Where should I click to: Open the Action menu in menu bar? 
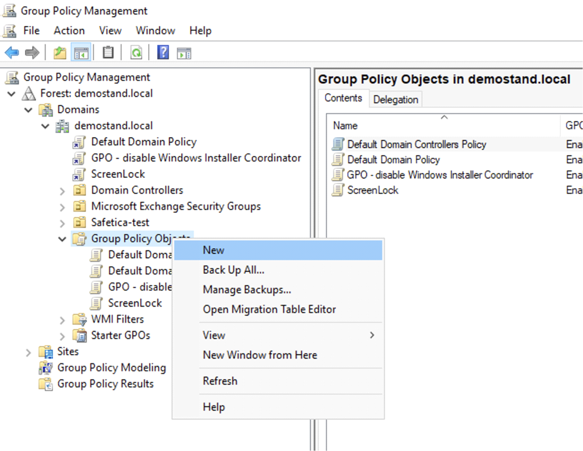[69, 31]
